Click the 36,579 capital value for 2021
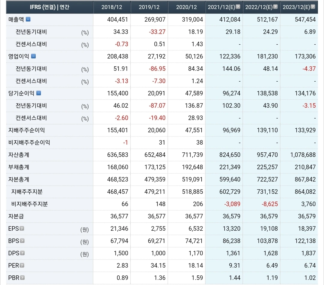324x285 pixels. 231,216
